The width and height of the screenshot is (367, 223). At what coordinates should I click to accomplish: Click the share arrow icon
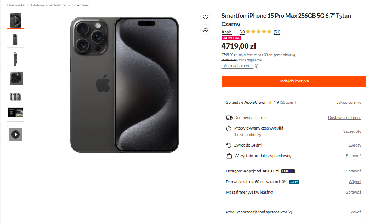click(x=205, y=30)
